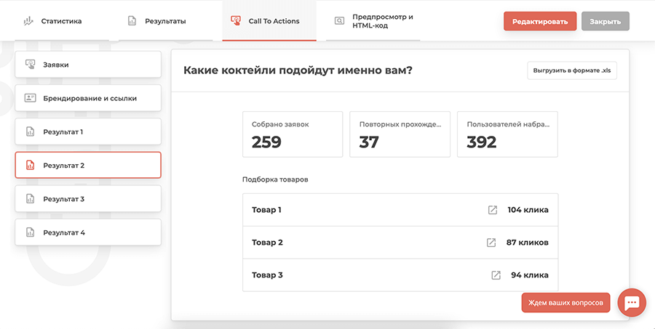This screenshot has width=655, height=329.
Task: Click the Результат 1 file icon
Action: tap(30, 131)
